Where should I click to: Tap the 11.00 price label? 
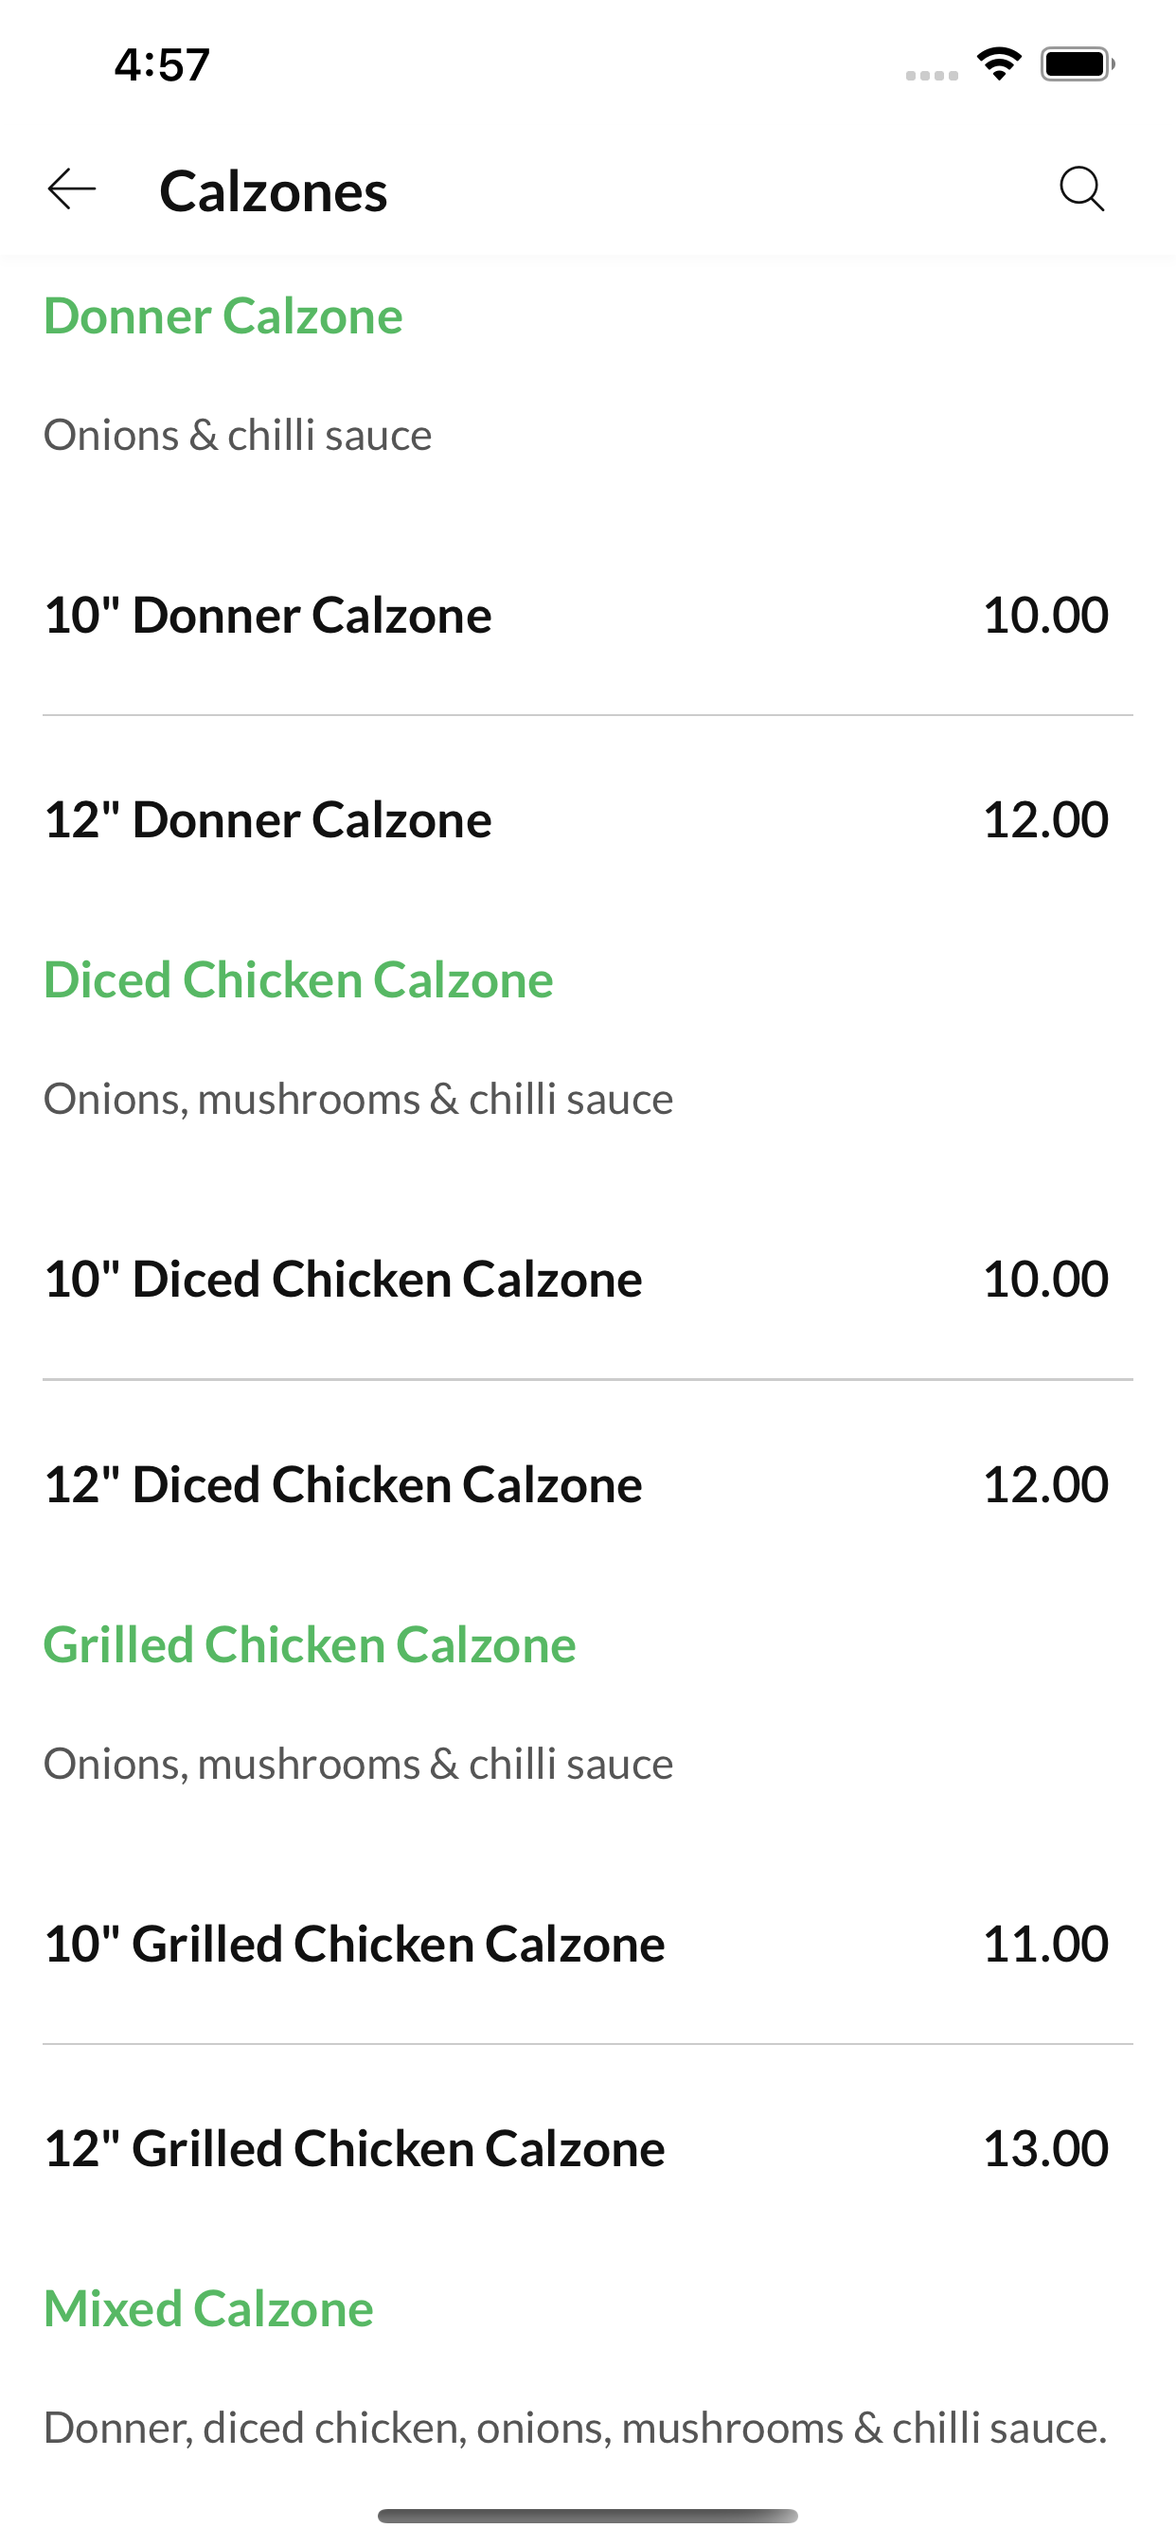point(1045,1943)
